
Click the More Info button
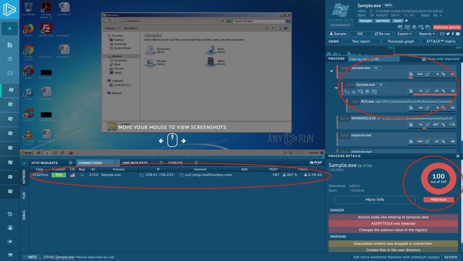375,199
